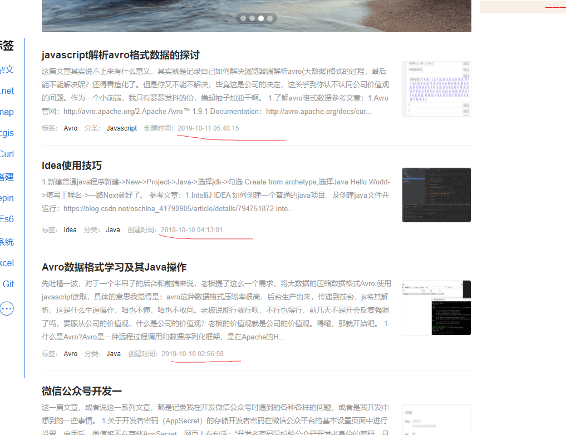
Task: Select the second carousel indicator dot
Action: [252, 18]
